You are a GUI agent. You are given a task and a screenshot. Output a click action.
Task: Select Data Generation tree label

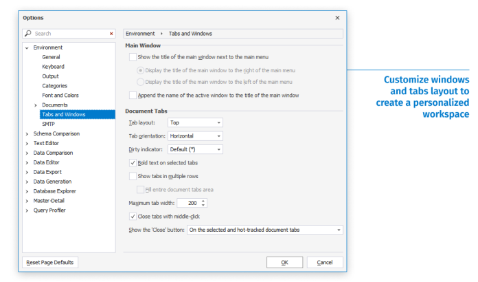pos(52,182)
